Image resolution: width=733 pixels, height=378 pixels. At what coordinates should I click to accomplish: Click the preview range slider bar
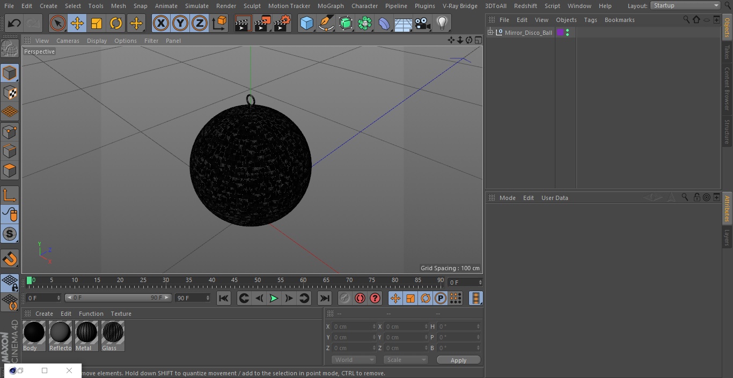(118, 298)
